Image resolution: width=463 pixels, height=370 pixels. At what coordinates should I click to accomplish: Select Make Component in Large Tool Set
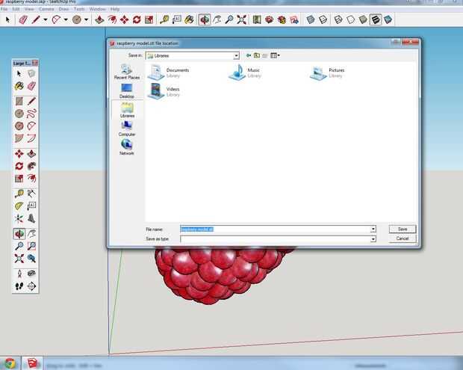click(31, 73)
